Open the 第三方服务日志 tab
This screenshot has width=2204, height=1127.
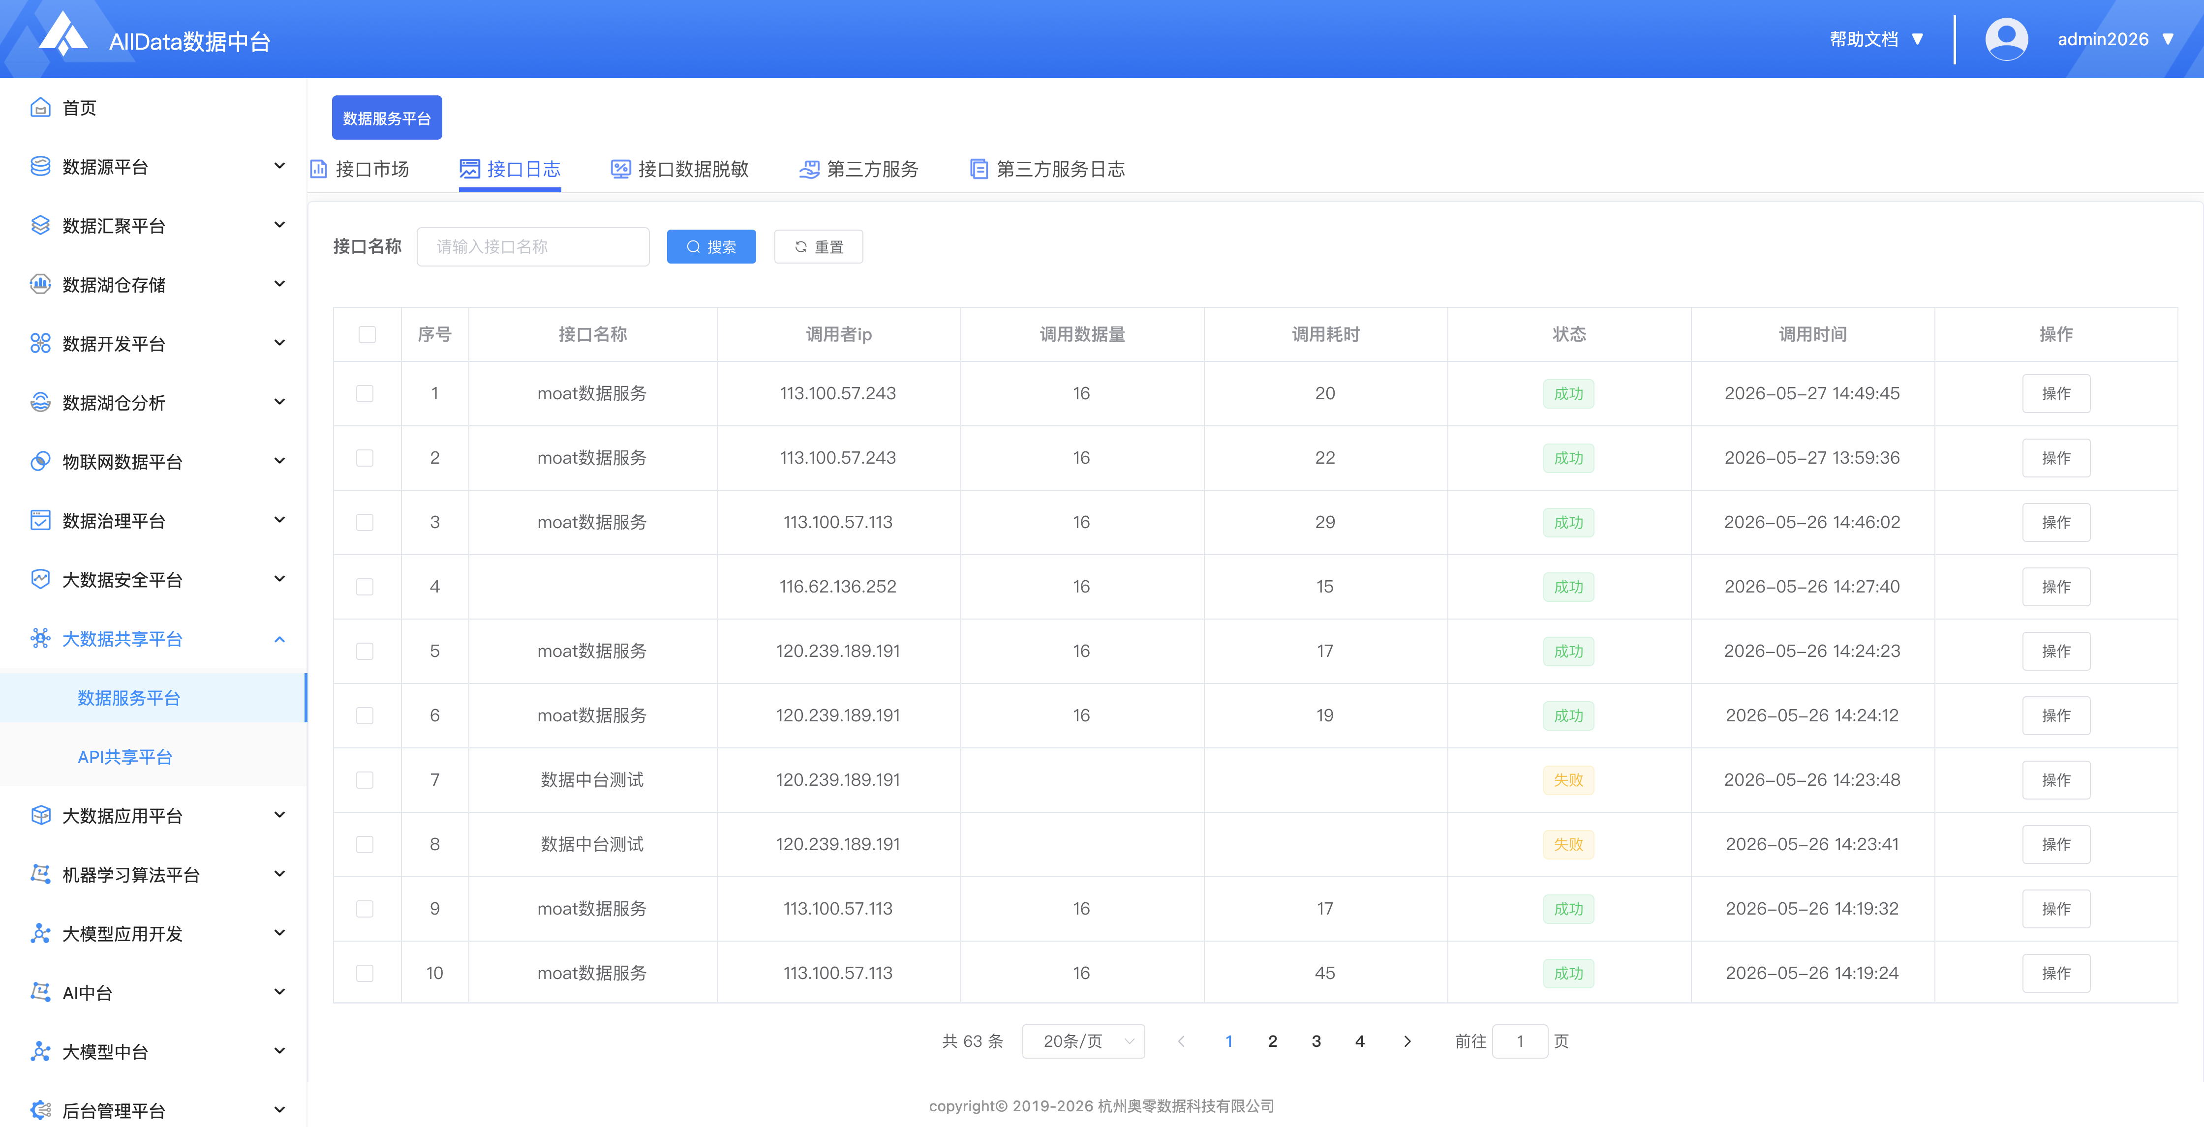point(1047,169)
